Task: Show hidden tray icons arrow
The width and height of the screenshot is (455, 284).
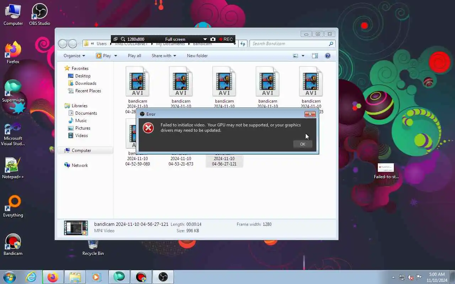Action: [393, 277]
